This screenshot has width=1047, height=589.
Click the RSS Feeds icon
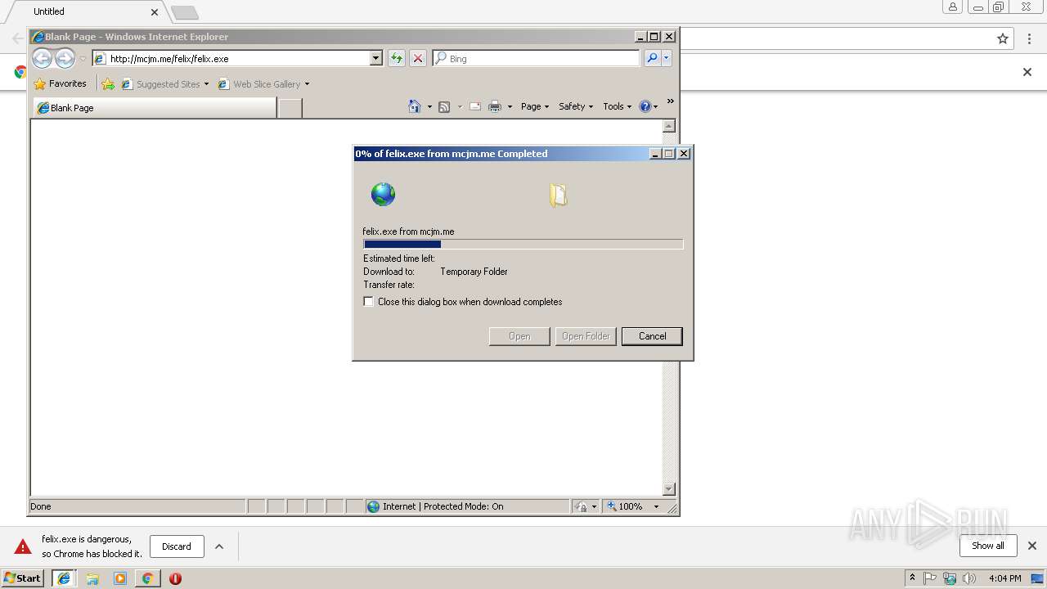click(444, 106)
